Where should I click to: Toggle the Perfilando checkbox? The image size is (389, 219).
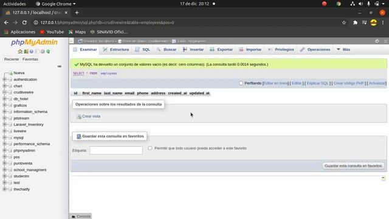pyautogui.click(x=241, y=83)
